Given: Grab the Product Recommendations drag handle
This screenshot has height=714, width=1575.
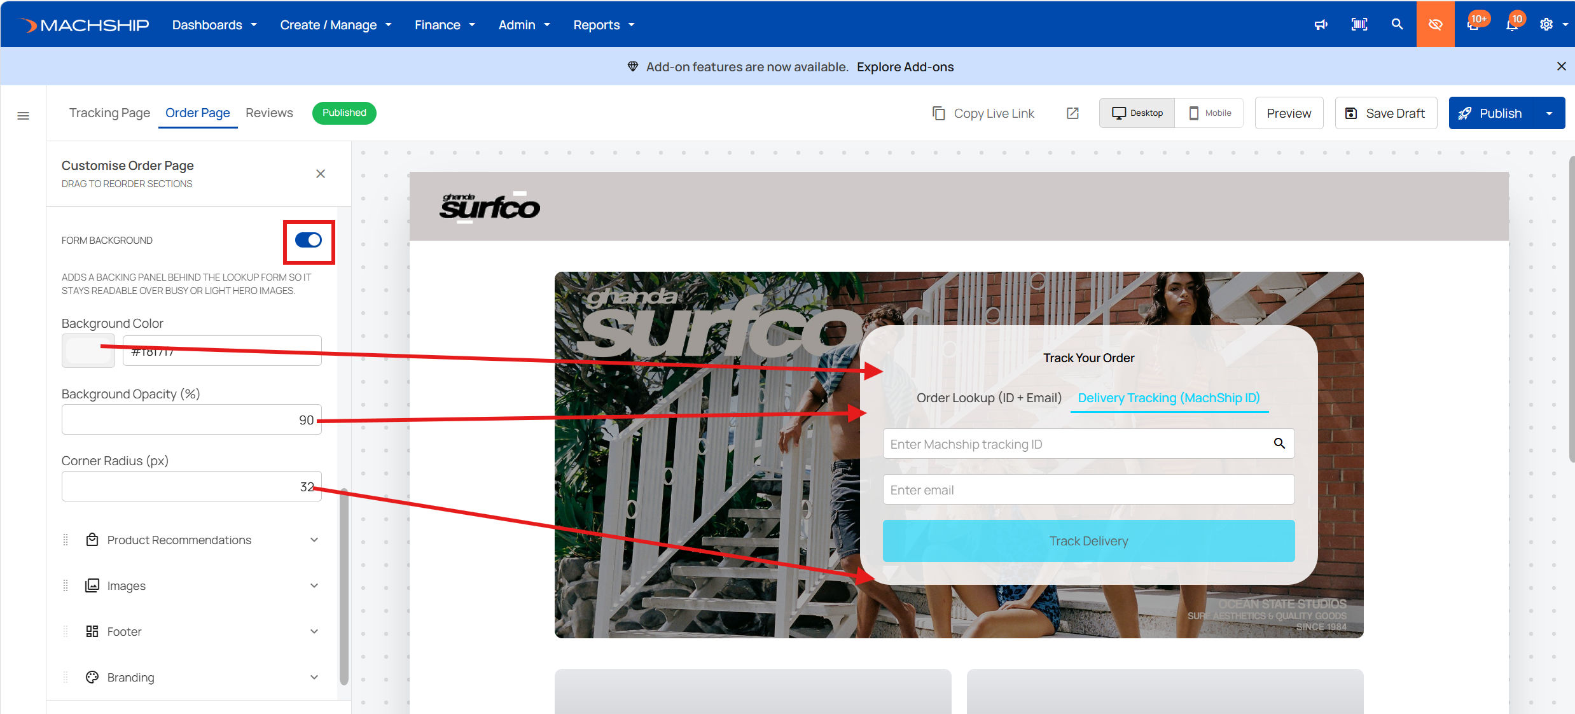Looking at the screenshot, I should pyautogui.click(x=66, y=540).
